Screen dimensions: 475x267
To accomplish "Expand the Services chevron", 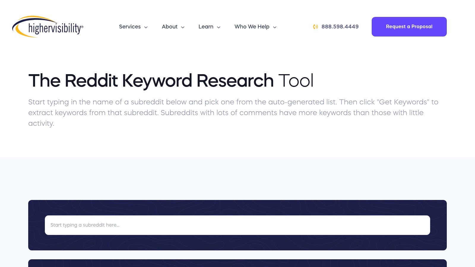I will [x=146, y=27].
